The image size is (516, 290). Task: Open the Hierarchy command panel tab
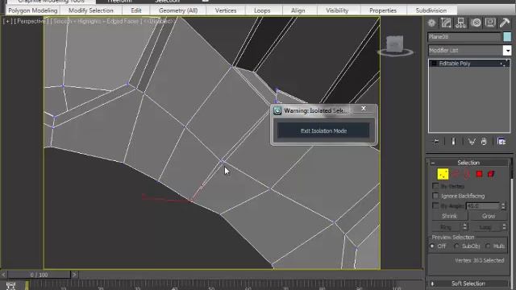(460, 23)
